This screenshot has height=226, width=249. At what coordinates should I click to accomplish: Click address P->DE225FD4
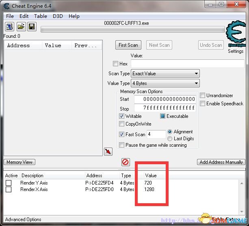[x=100, y=183]
